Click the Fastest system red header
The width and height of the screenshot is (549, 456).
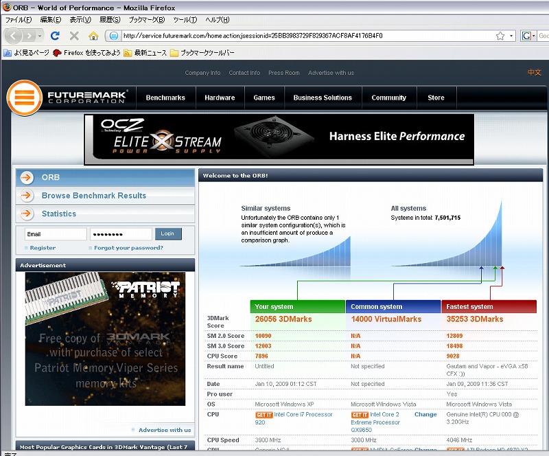coord(489,306)
